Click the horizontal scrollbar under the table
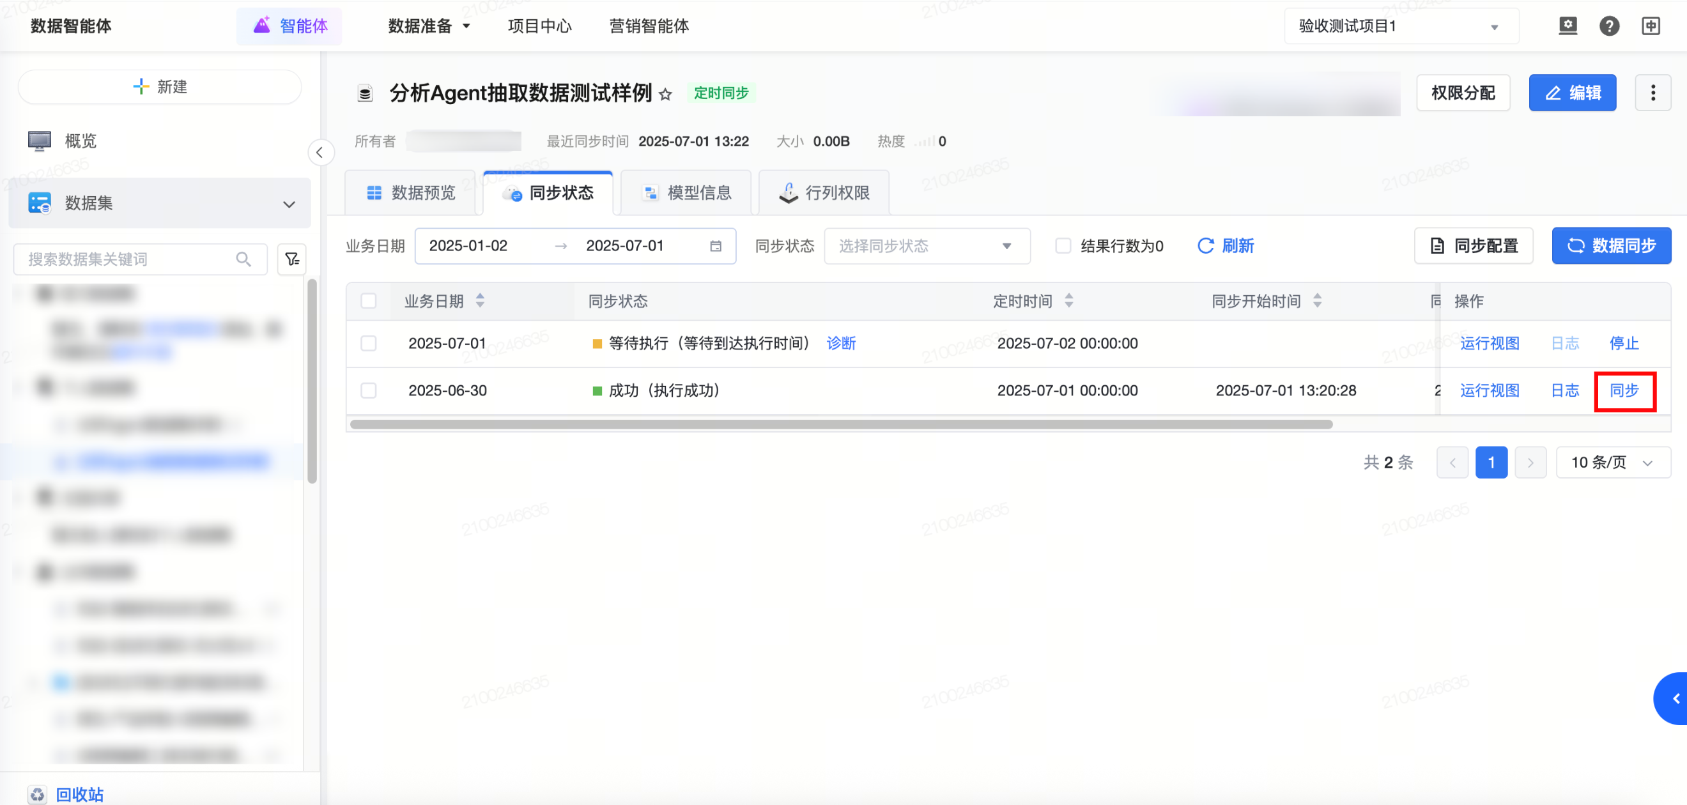 coord(841,424)
